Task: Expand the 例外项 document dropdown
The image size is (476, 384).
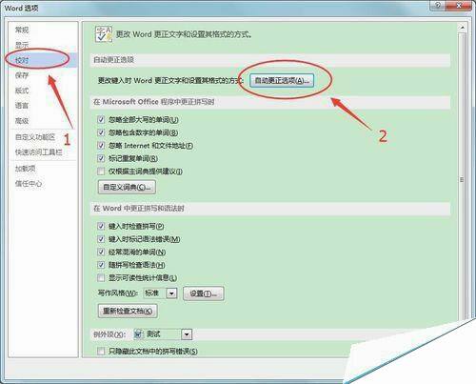Action: click(187, 334)
